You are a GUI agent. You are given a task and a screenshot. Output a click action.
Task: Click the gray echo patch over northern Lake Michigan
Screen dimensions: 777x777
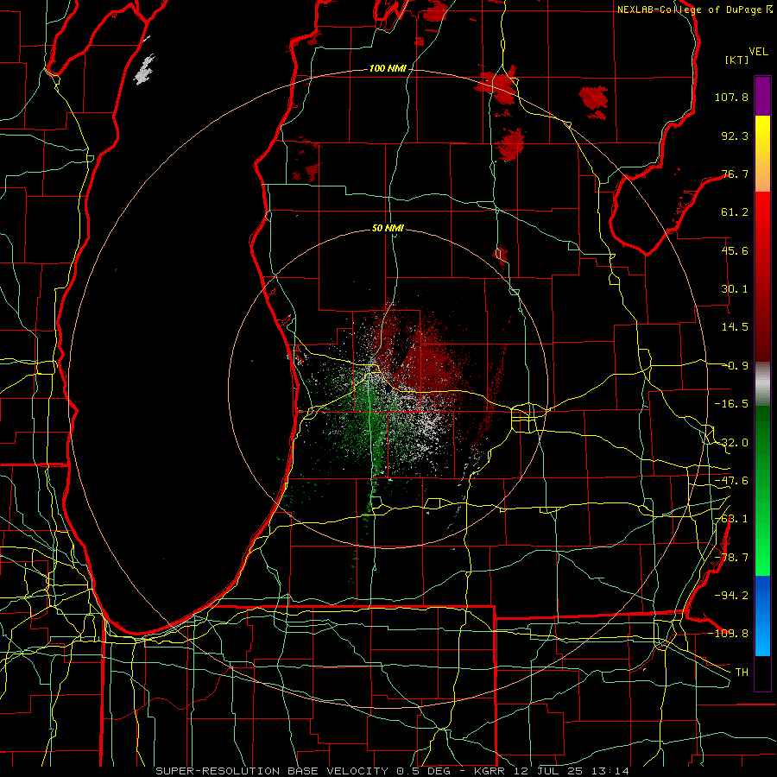click(x=143, y=69)
